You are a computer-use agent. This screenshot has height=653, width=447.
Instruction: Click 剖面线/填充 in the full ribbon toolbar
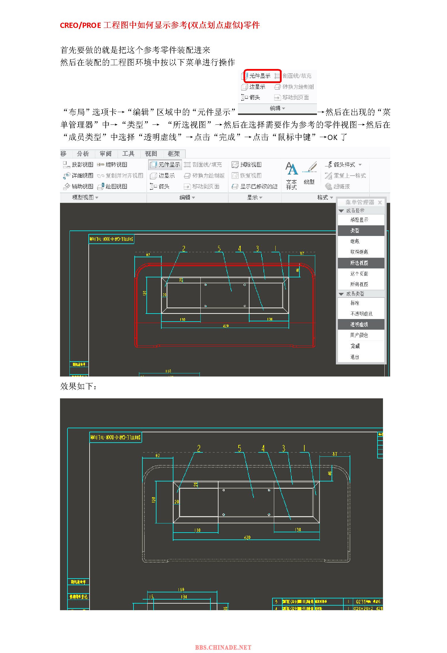pyautogui.click(x=203, y=165)
